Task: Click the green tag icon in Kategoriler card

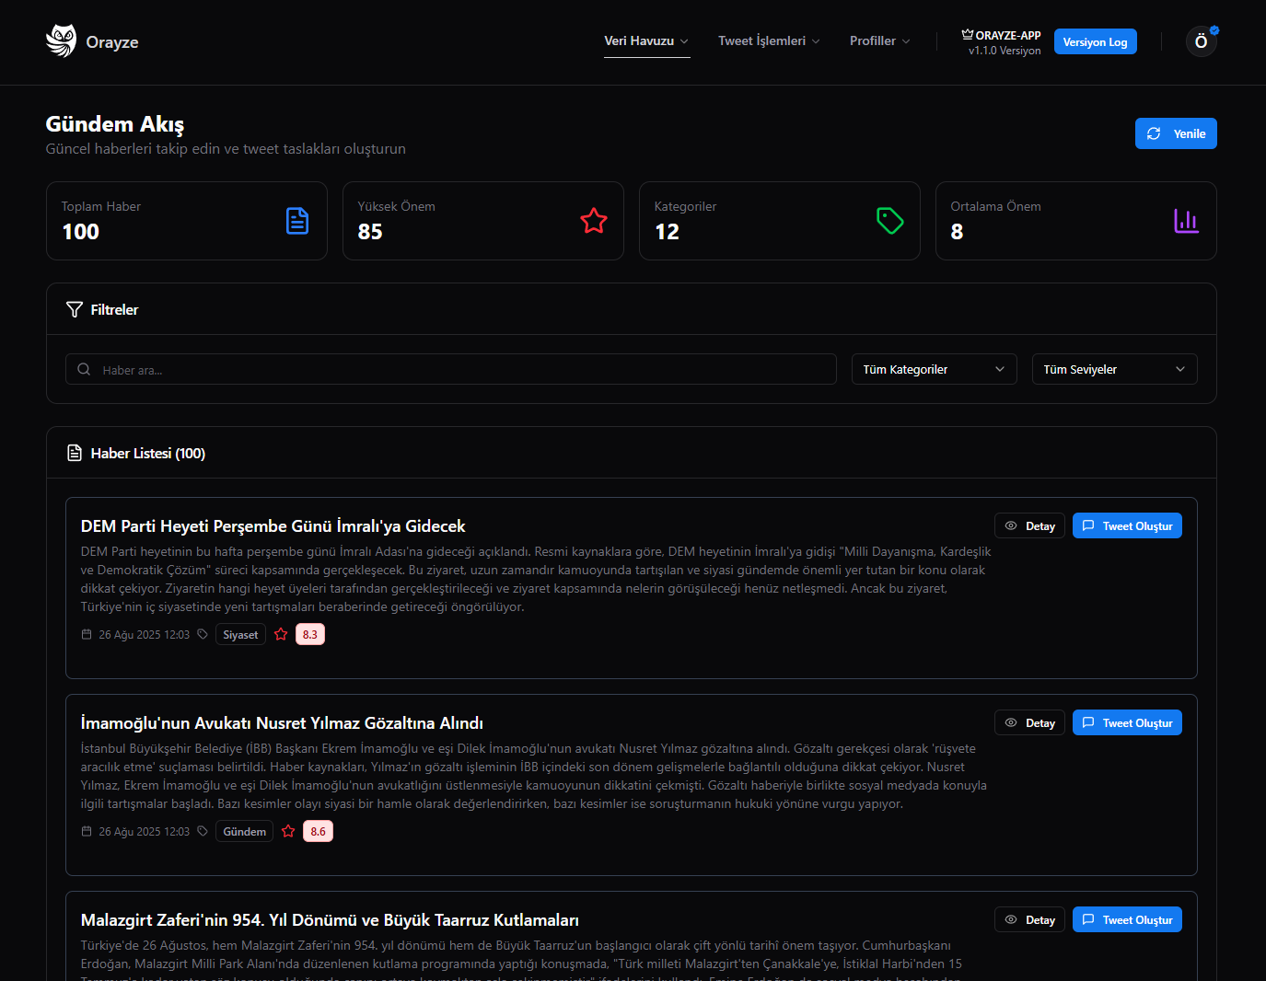Action: pos(890,221)
